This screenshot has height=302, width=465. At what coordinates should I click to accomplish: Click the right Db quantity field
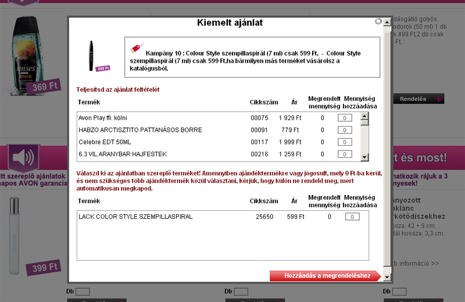pyautogui.click(x=399, y=292)
